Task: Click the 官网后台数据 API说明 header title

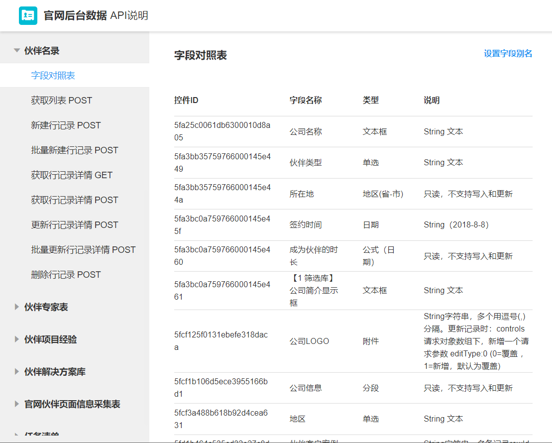Action: tap(96, 15)
